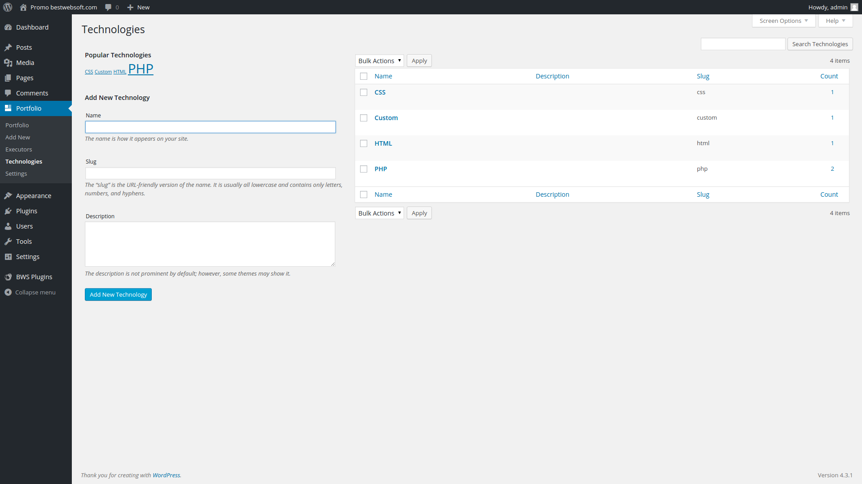This screenshot has width=862, height=484.
Task: Click the plus icon next to New
Action: click(x=130, y=7)
